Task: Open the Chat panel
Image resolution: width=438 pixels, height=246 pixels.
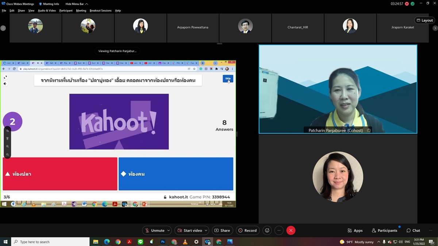Action: click(413, 230)
